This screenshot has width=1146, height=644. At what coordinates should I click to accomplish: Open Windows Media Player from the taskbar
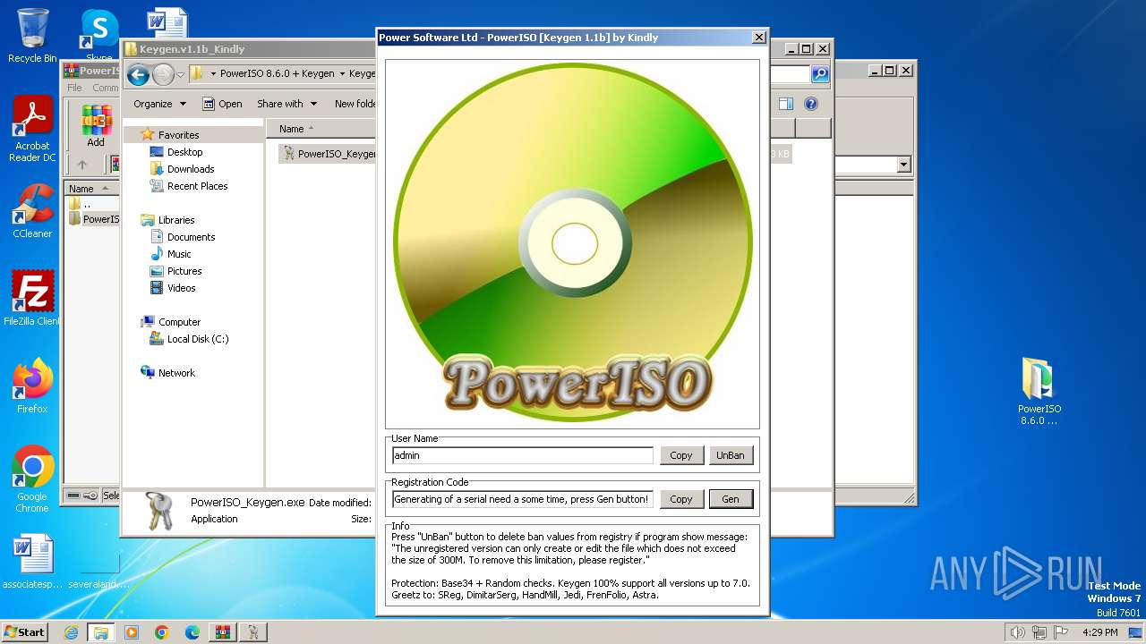click(x=132, y=632)
